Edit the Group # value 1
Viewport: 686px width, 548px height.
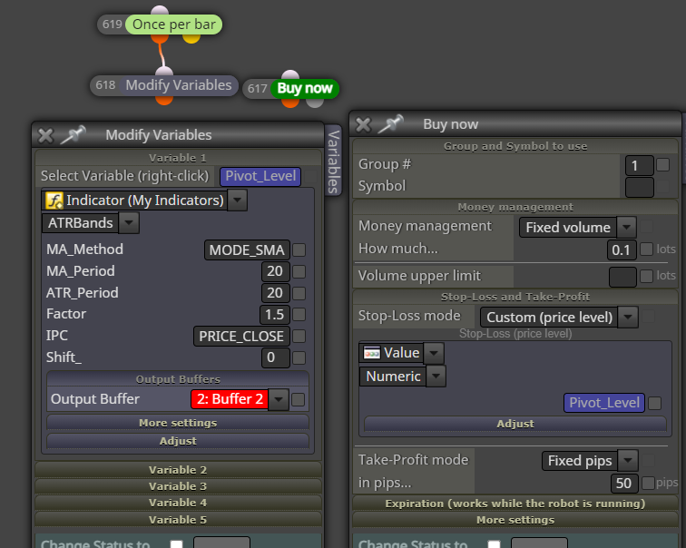point(639,166)
